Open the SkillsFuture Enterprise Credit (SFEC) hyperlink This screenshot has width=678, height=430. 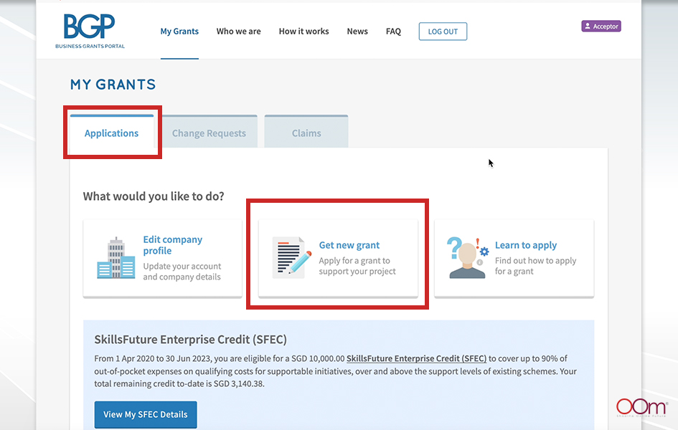416,358
